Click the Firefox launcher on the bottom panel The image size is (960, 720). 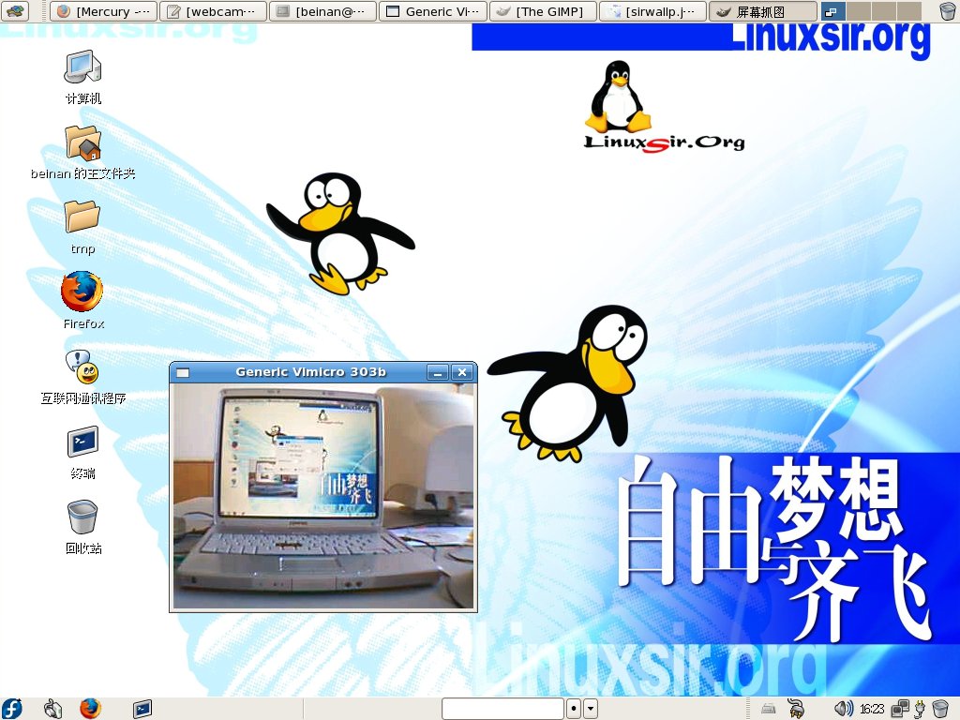(91, 709)
